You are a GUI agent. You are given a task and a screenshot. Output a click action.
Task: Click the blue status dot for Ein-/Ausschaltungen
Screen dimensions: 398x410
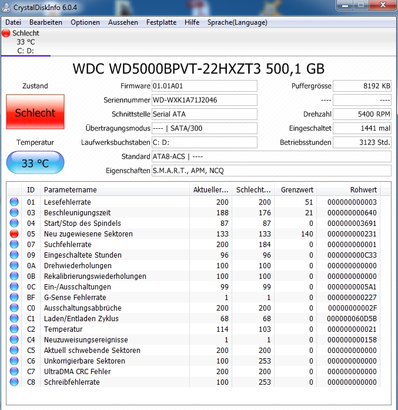coord(14,286)
